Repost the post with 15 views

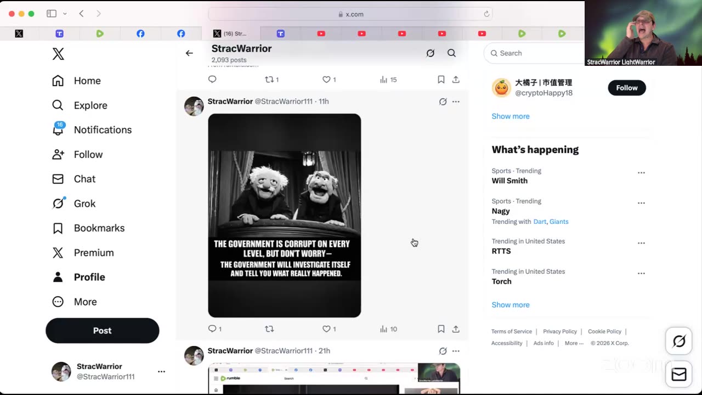point(271,80)
